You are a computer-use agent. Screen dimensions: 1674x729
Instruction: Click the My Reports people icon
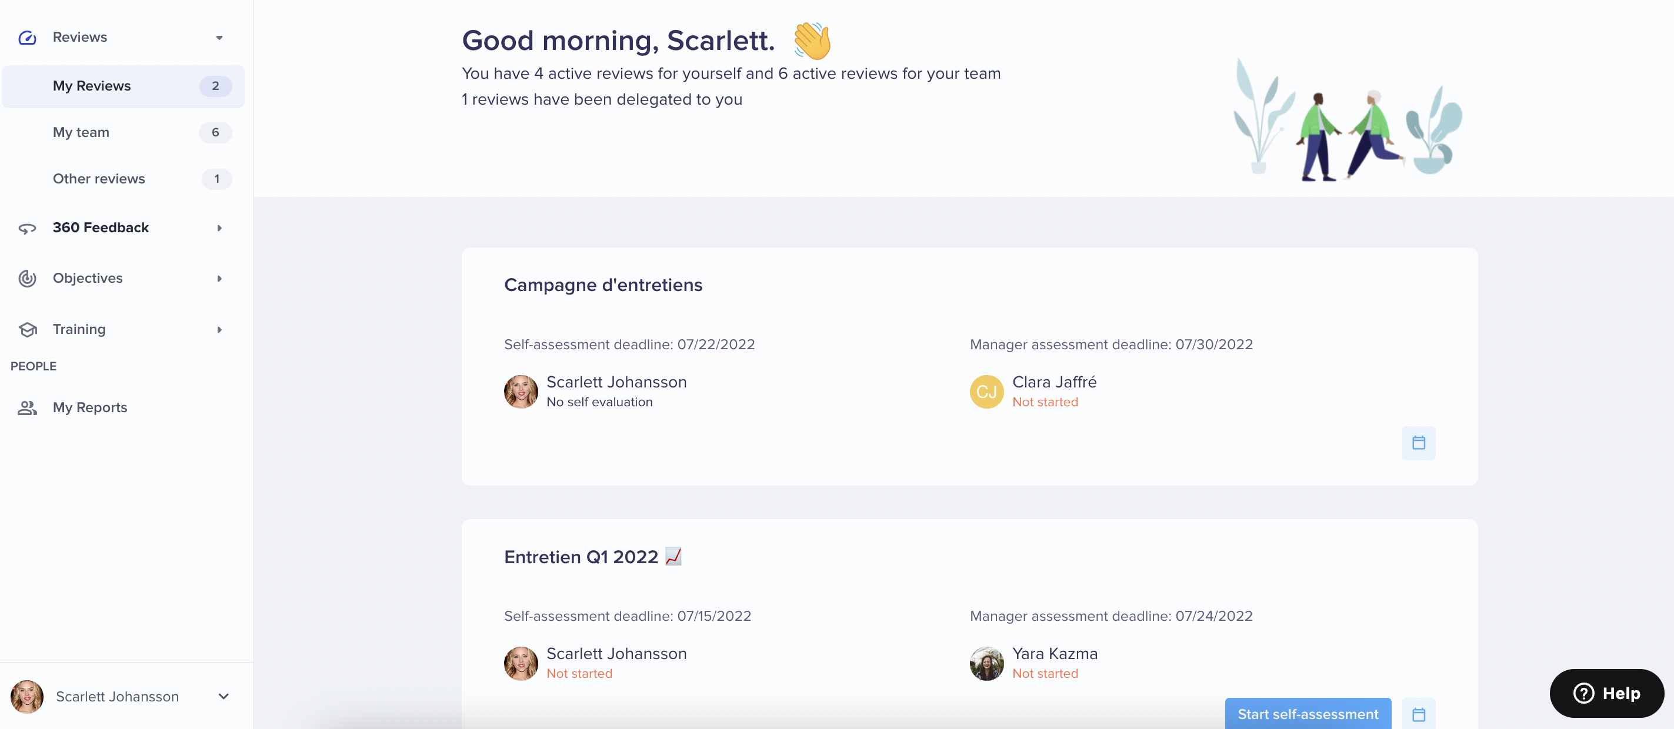tap(27, 408)
